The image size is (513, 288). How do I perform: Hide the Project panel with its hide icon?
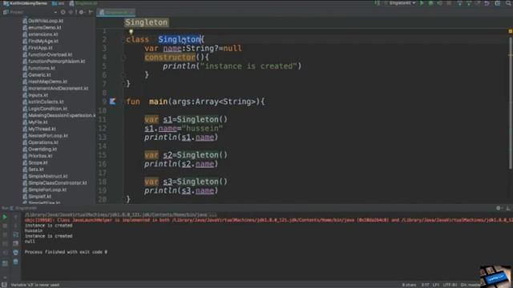(91, 12)
